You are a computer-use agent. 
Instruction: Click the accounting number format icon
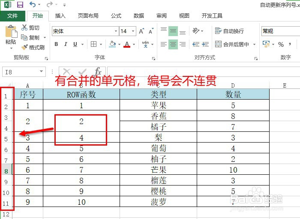click(x=266, y=44)
